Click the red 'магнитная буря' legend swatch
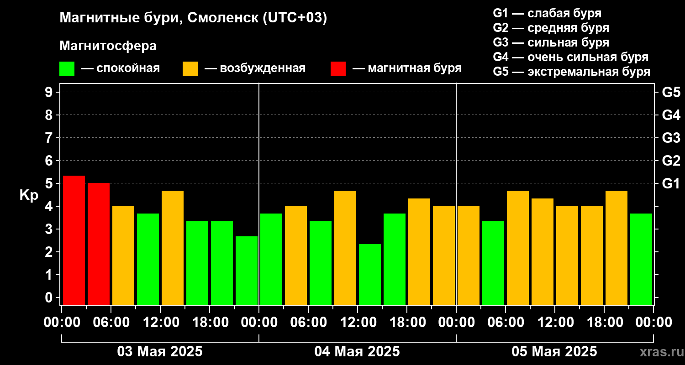The image size is (685, 365). point(338,69)
